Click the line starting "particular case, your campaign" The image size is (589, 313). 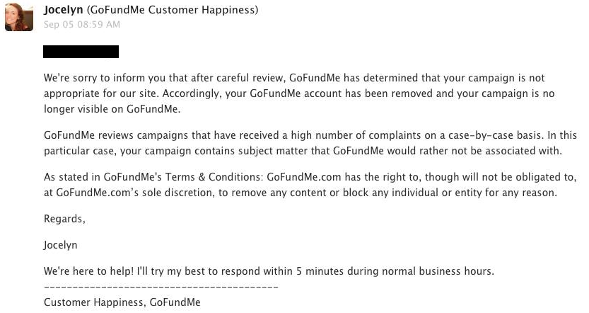click(303, 152)
